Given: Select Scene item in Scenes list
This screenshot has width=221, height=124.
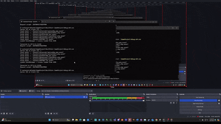Looking at the screenshot, I should [x=22, y=97].
